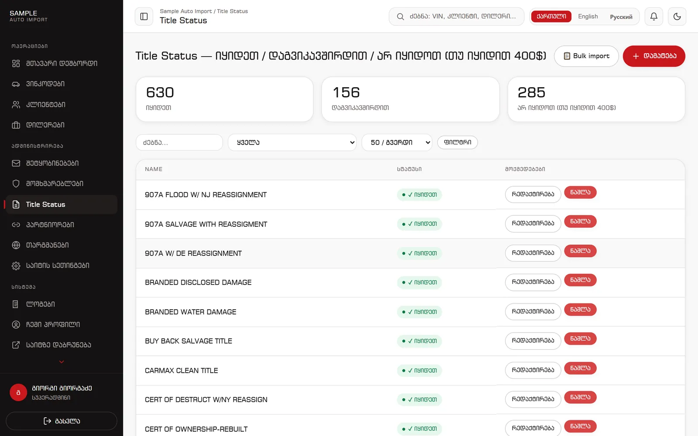The image size is (698, 436).
Task: Focus the header VIN search field
Action: coord(456,17)
